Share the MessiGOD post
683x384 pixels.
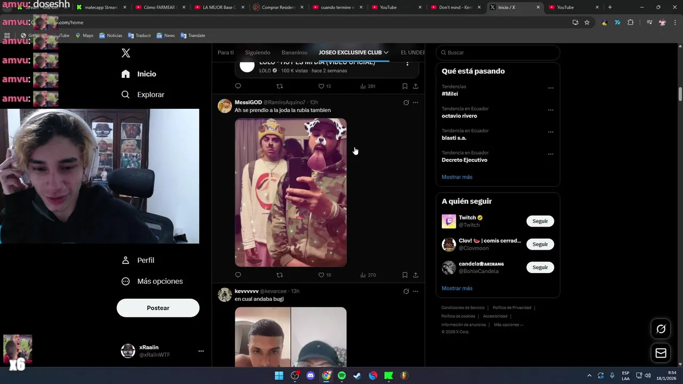416,275
